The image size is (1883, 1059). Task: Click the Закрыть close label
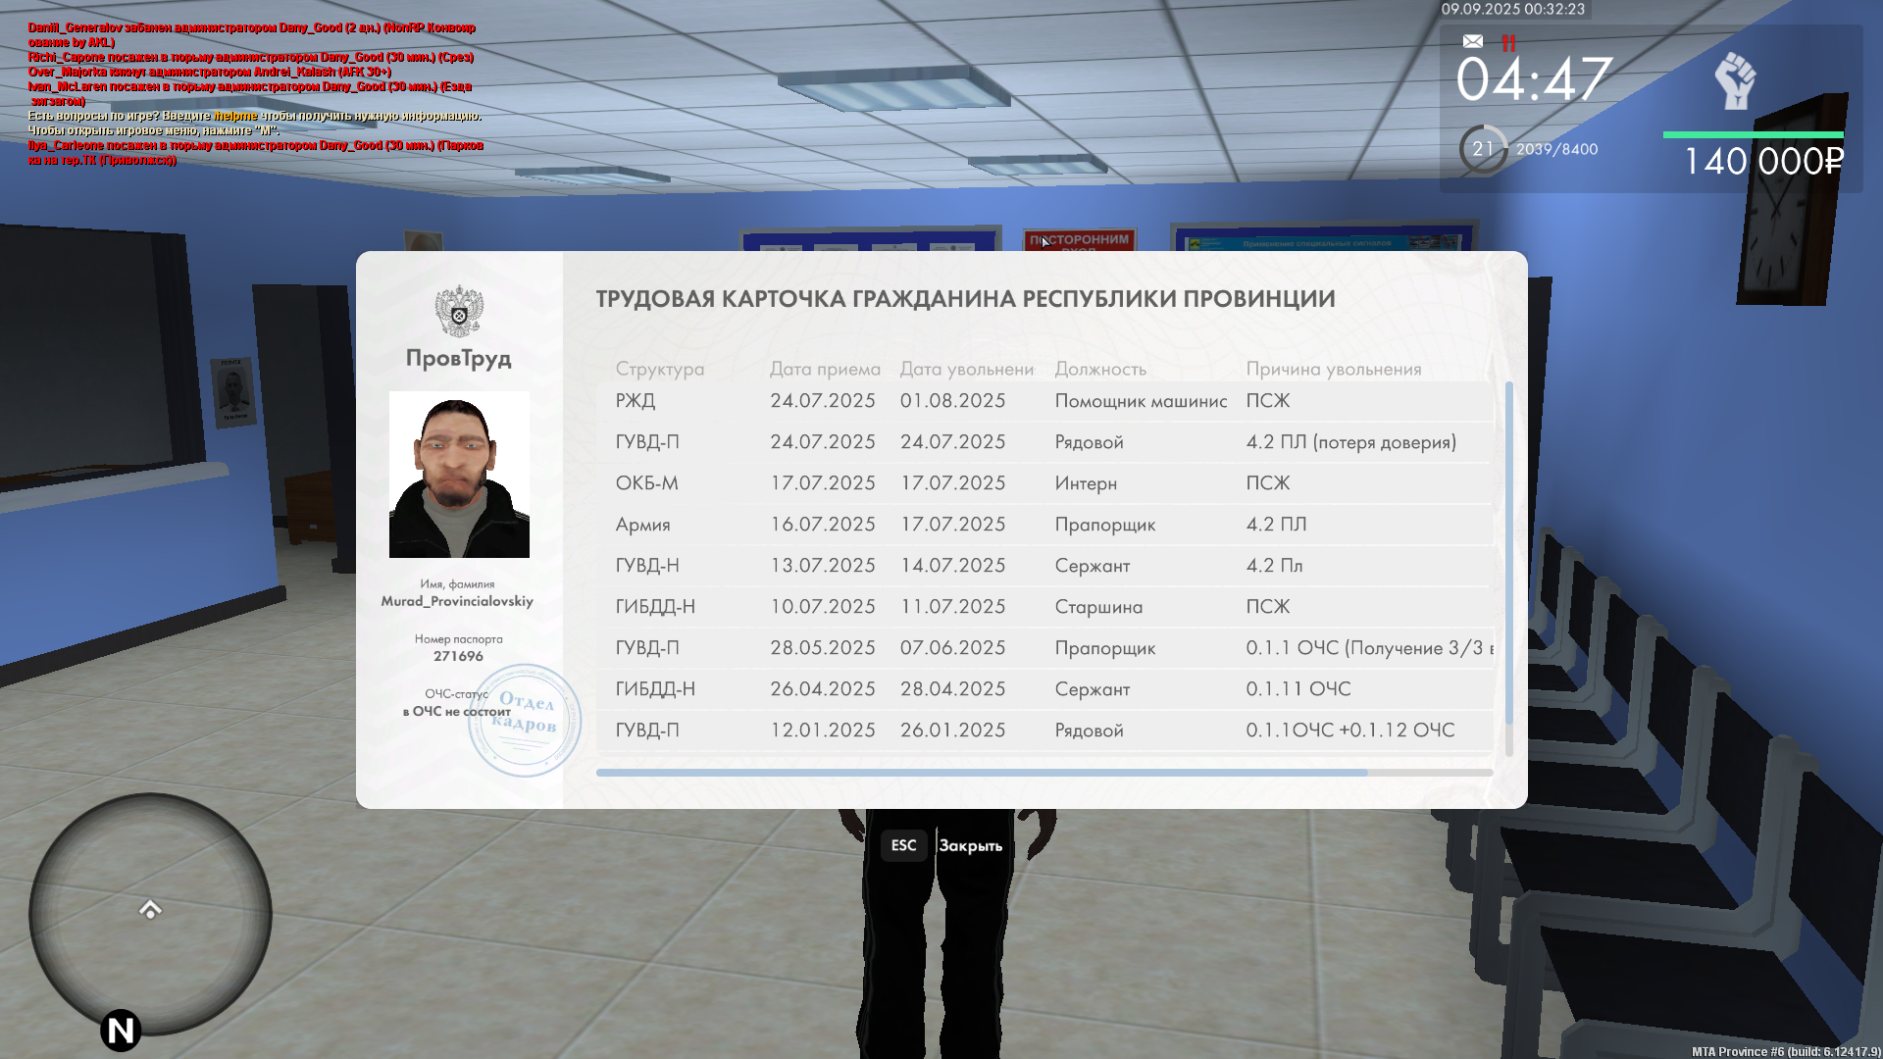tap(970, 845)
